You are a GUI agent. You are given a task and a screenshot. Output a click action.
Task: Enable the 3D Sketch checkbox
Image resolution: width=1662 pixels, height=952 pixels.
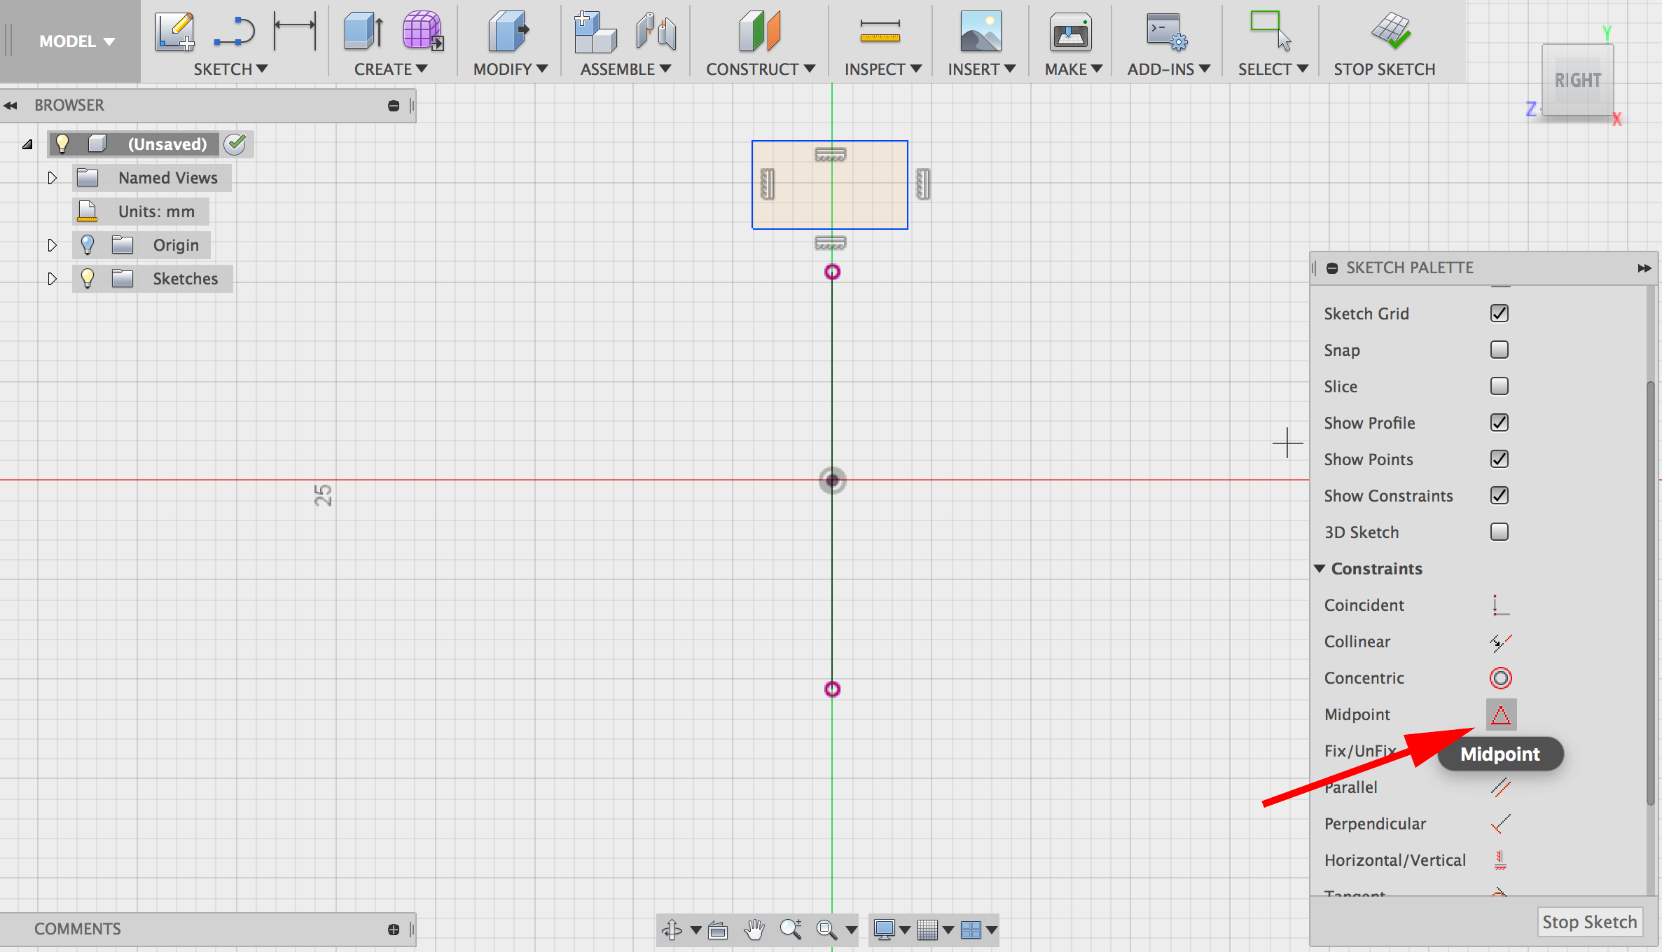click(x=1500, y=532)
